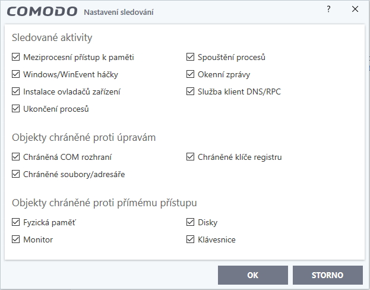
Task: Click the Nastavení sledování title text
Action: (119, 12)
